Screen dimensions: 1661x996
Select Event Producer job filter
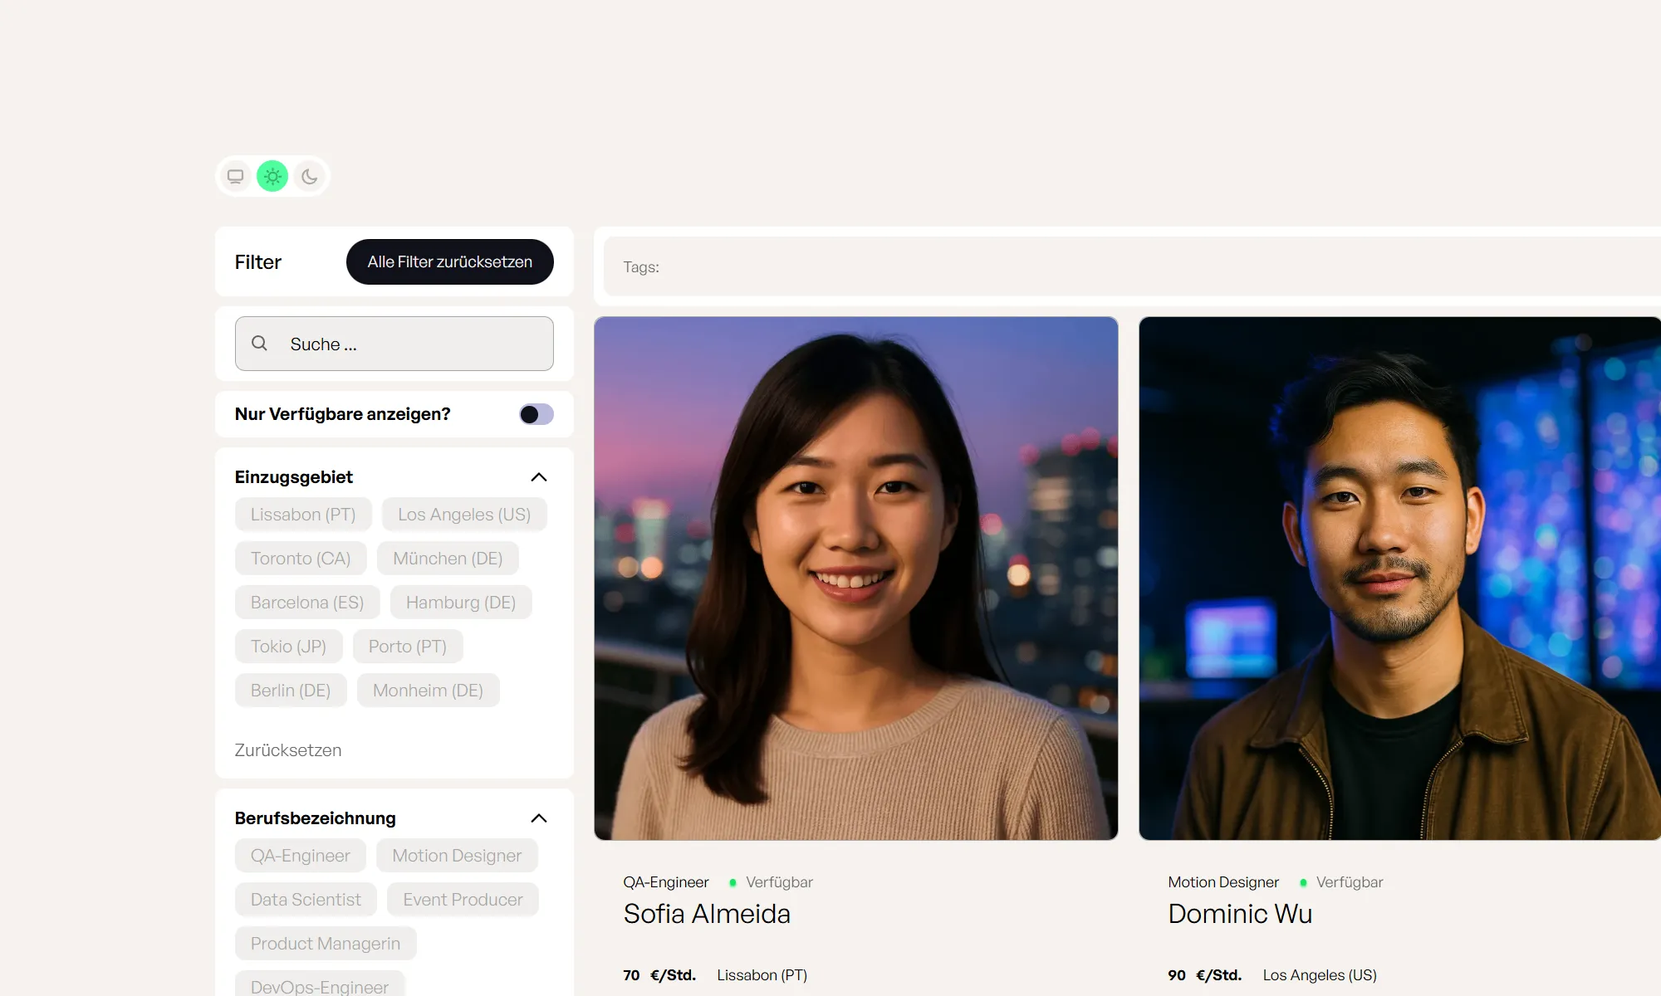click(x=463, y=900)
